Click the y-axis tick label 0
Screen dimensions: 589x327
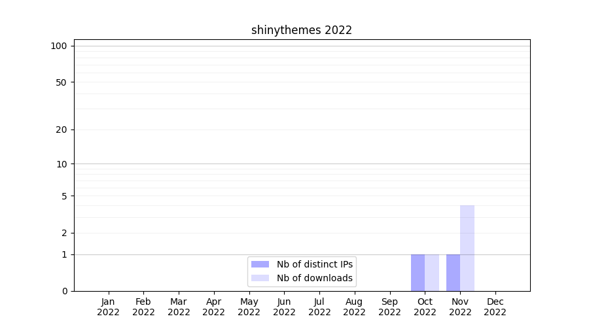point(64,291)
